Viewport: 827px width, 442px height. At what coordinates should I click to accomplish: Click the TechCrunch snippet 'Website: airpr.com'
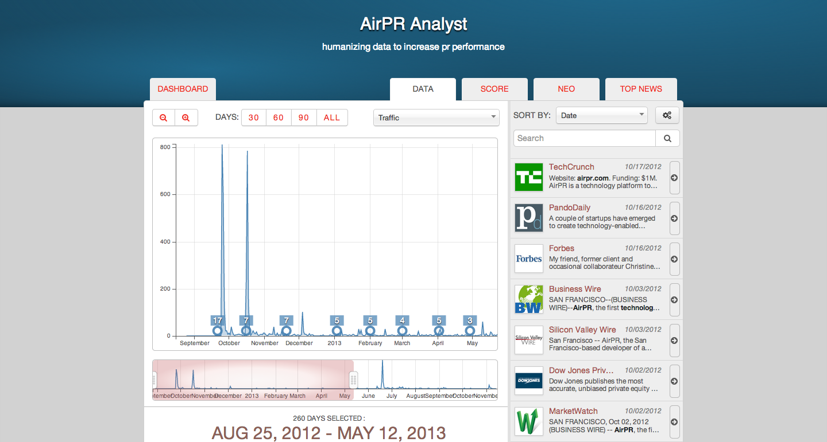(604, 181)
